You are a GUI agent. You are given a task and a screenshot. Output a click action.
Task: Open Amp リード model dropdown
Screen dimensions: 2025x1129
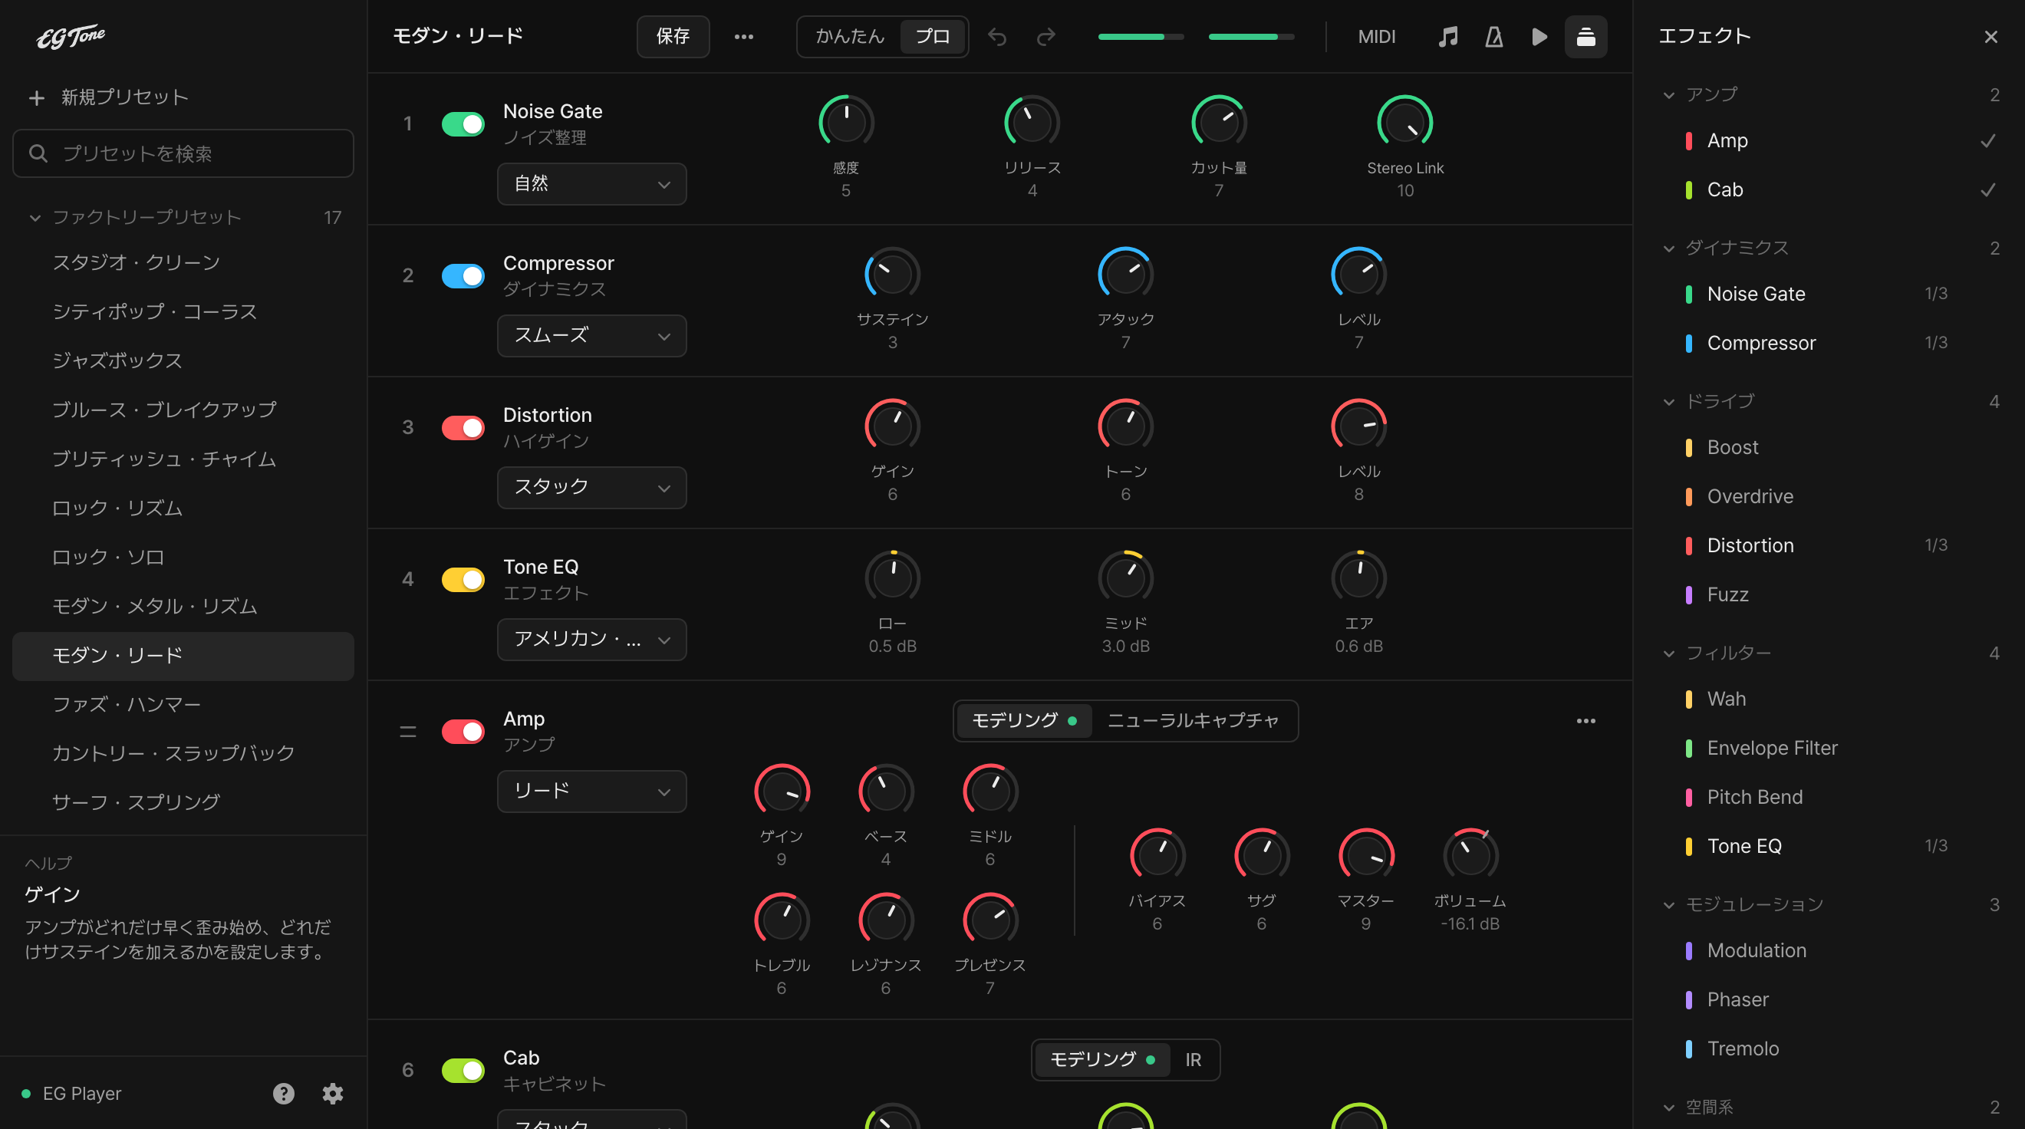pos(591,791)
